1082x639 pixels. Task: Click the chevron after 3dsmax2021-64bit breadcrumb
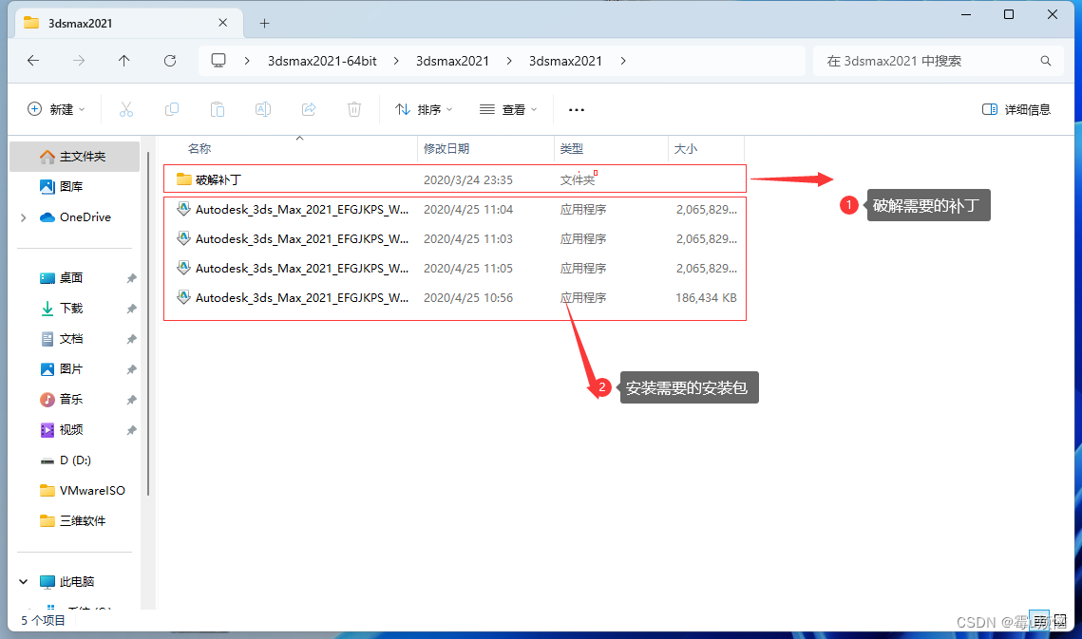click(396, 61)
